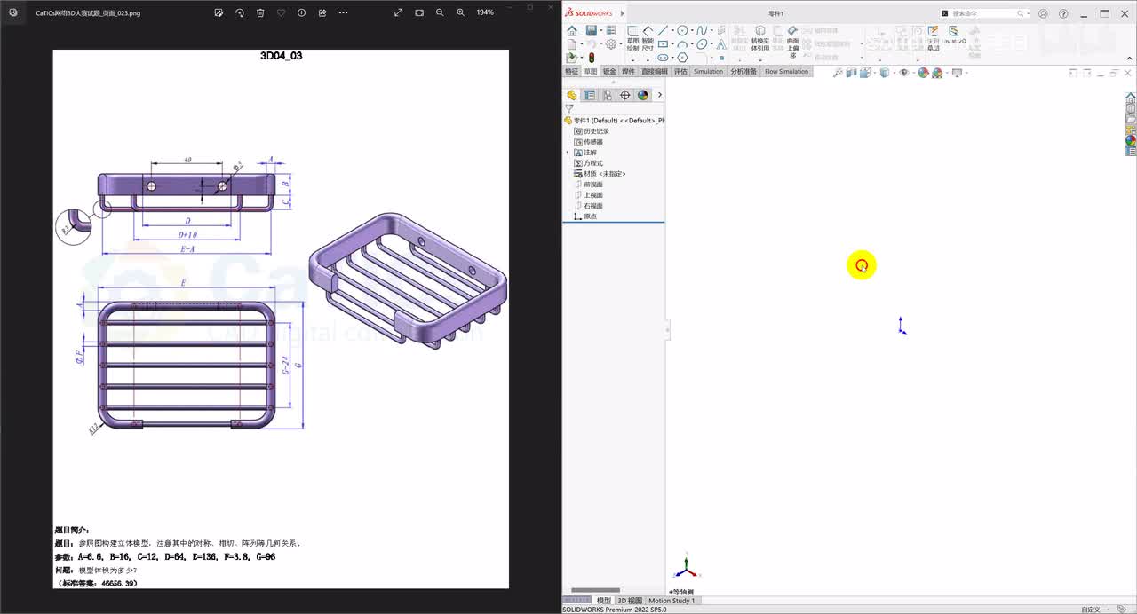This screenshot has width=1137, height=614.
Task: Open the Save icon dropdown arrow
Action: pos(601,31)
